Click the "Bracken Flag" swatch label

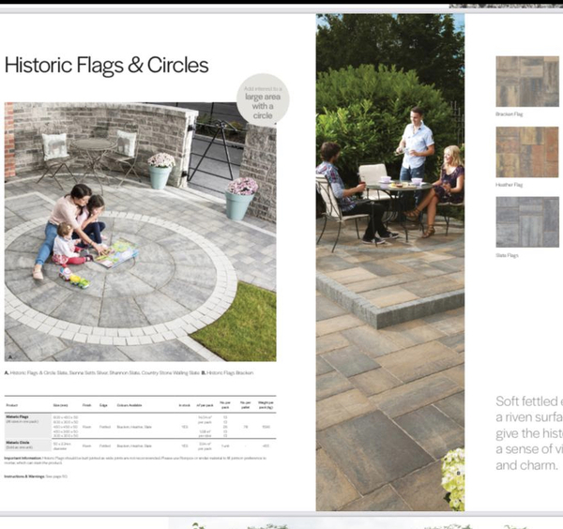pos(509,114)
